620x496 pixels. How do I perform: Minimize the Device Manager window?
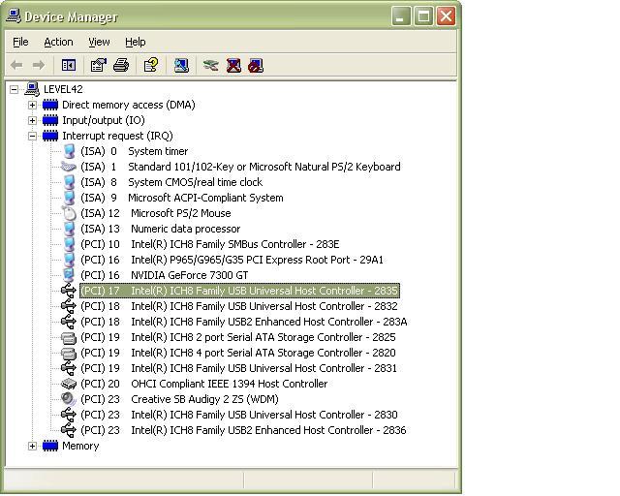coord(401,16)
